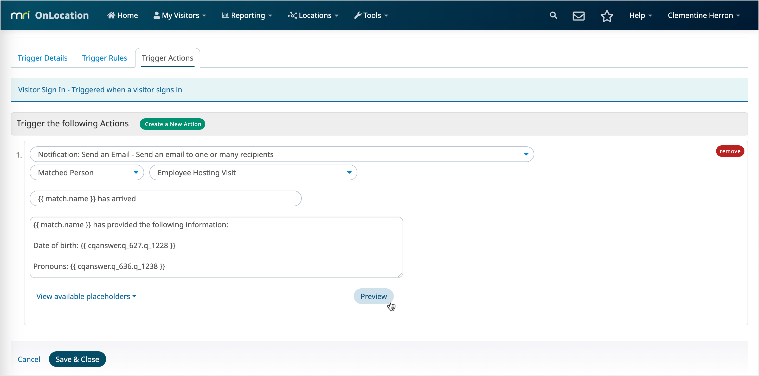
Task: Open the My Visitors menu
Action: 180,15
